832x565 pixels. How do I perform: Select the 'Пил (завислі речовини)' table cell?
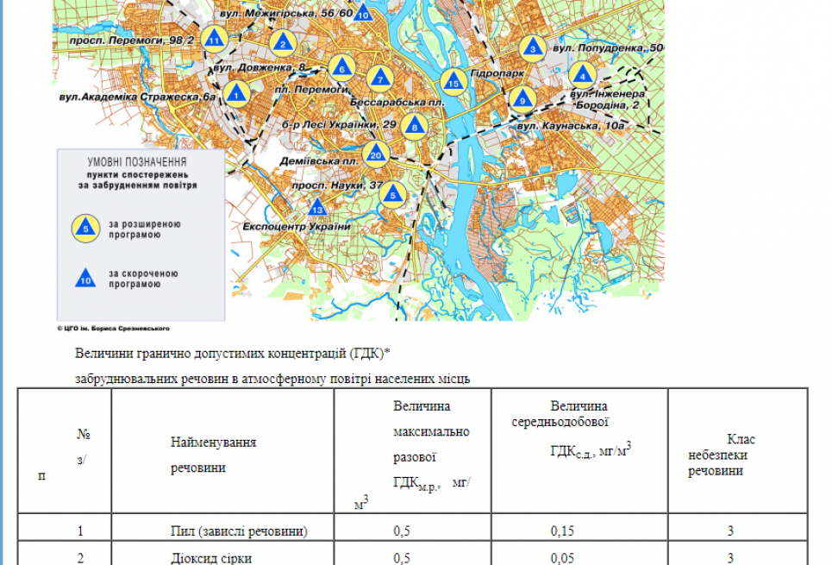tap(239, 530)
